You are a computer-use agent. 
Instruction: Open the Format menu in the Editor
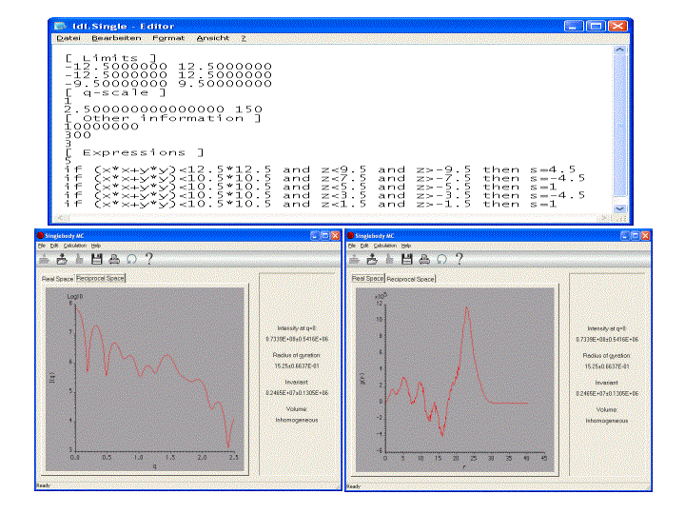tap(168, 38)
